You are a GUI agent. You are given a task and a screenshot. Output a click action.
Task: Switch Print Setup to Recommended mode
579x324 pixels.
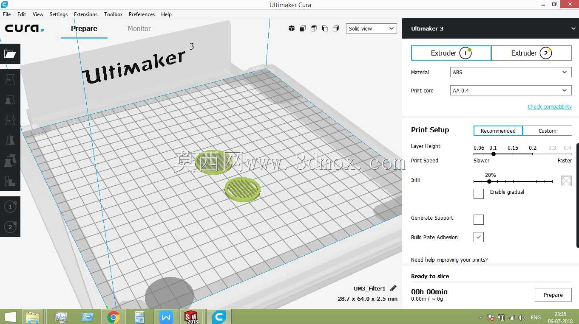pos(498,131)
